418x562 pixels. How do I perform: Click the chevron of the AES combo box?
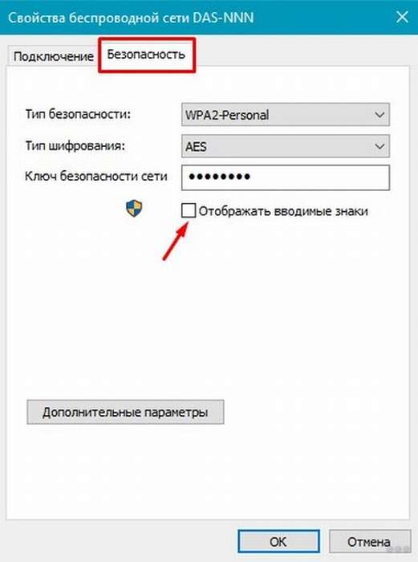click(x=379, y=146)
